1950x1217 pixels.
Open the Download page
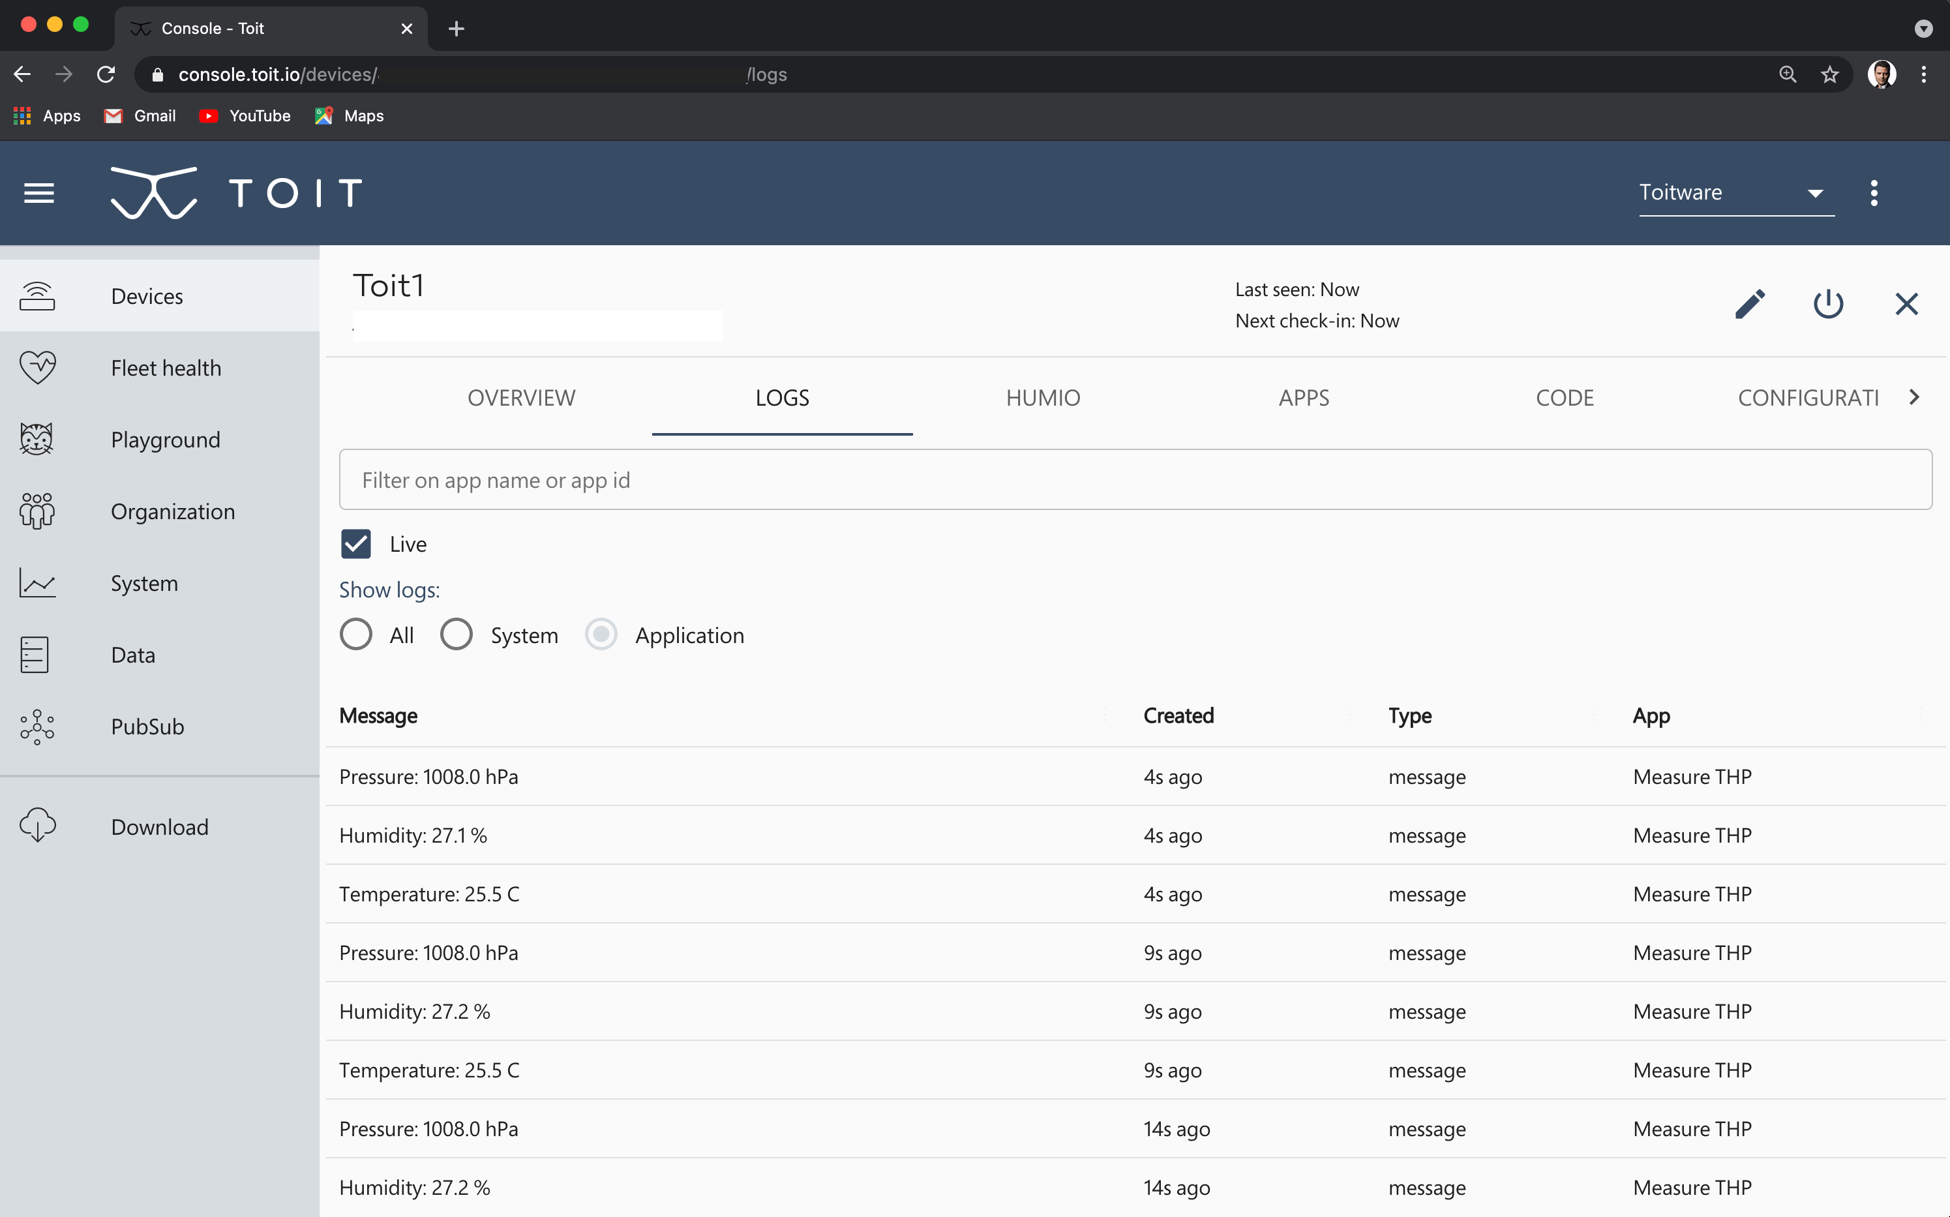pyautogui.click(x=159, y=826)
